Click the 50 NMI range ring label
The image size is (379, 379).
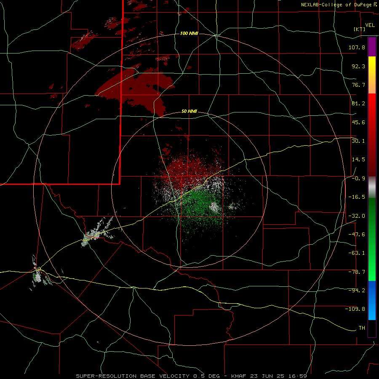tap(189, 112)
